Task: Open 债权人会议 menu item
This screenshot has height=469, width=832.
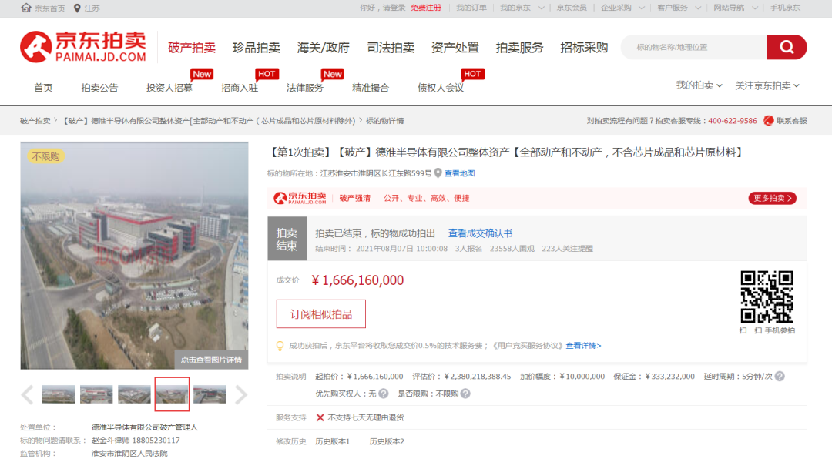Action: pyautogui.click(x=441, y=88)
